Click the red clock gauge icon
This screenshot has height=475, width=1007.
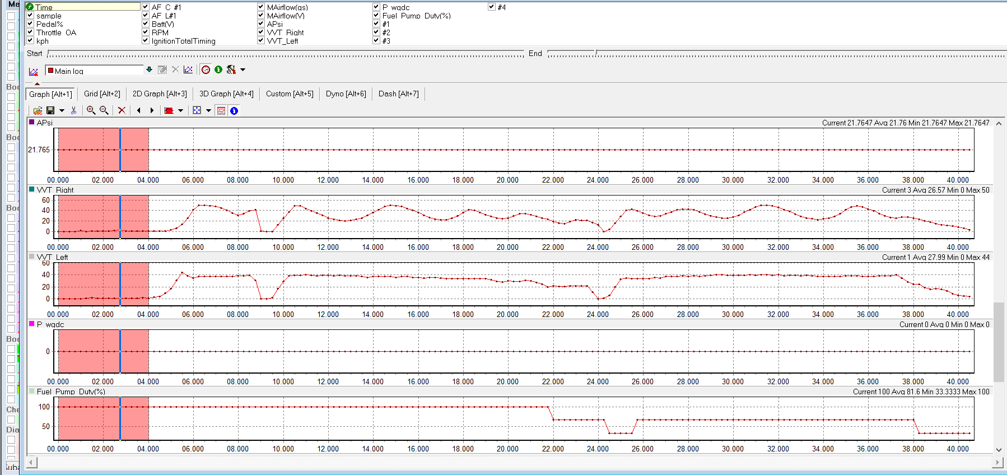click(206, 70)
